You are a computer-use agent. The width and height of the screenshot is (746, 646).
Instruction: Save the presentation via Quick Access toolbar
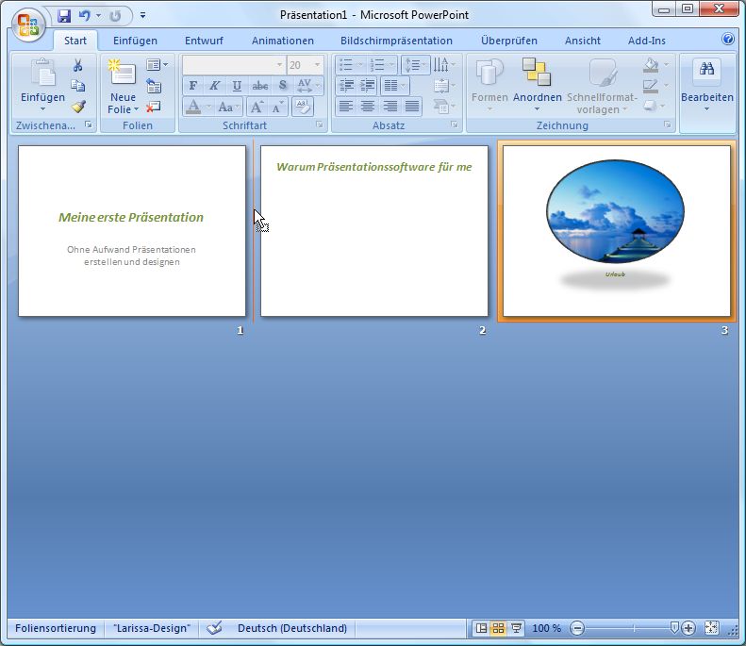(x=64, y=16)
